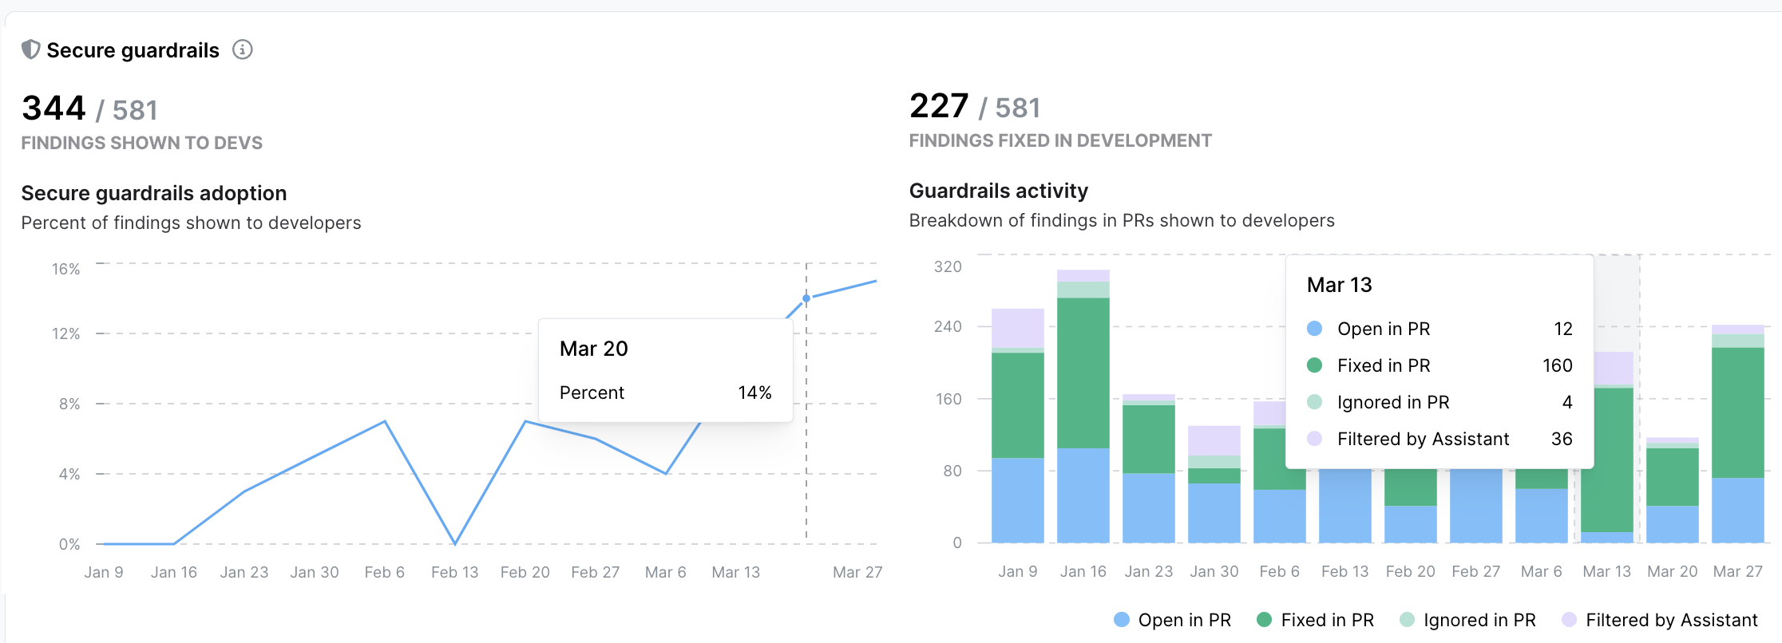The height and width of the screenshot is (643, 1782).
Task: Click the 344 findings shown to devs number
Action: pyautogui.click(x=53, y=108)
